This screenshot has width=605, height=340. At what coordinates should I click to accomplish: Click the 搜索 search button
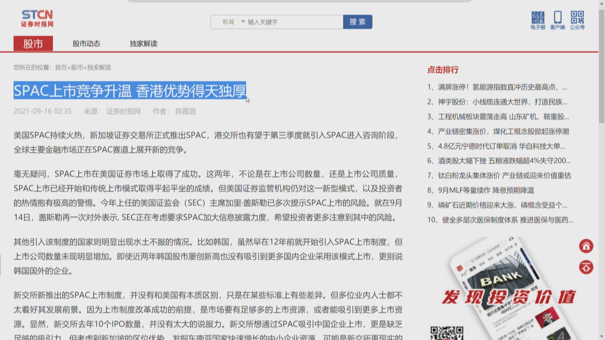point(357,22)
